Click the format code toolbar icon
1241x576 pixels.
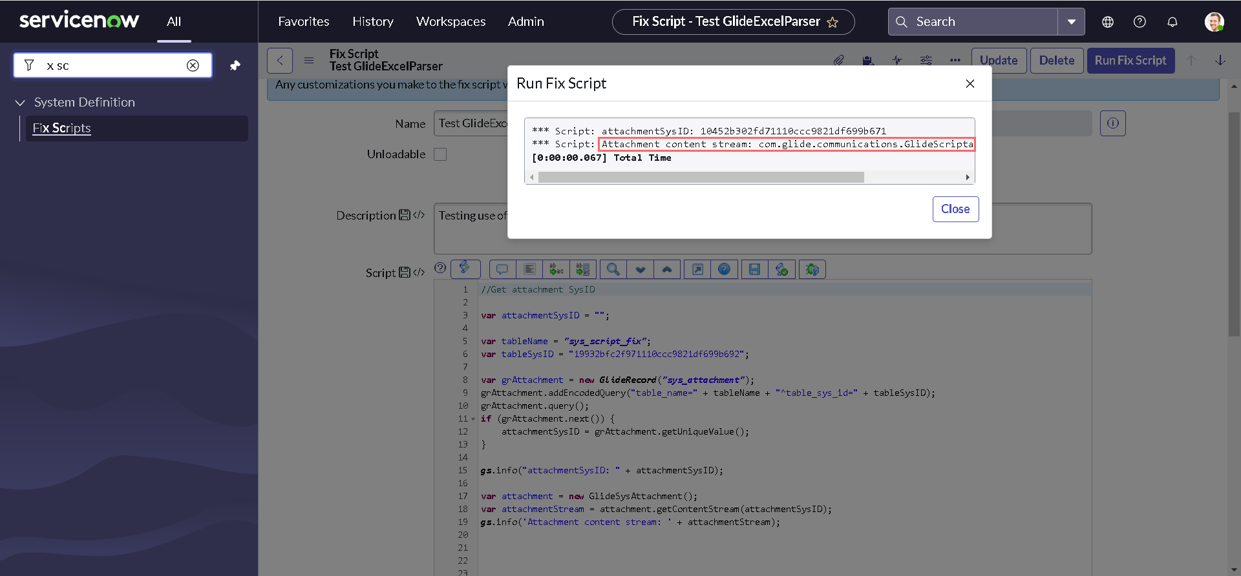click(529, 269)
